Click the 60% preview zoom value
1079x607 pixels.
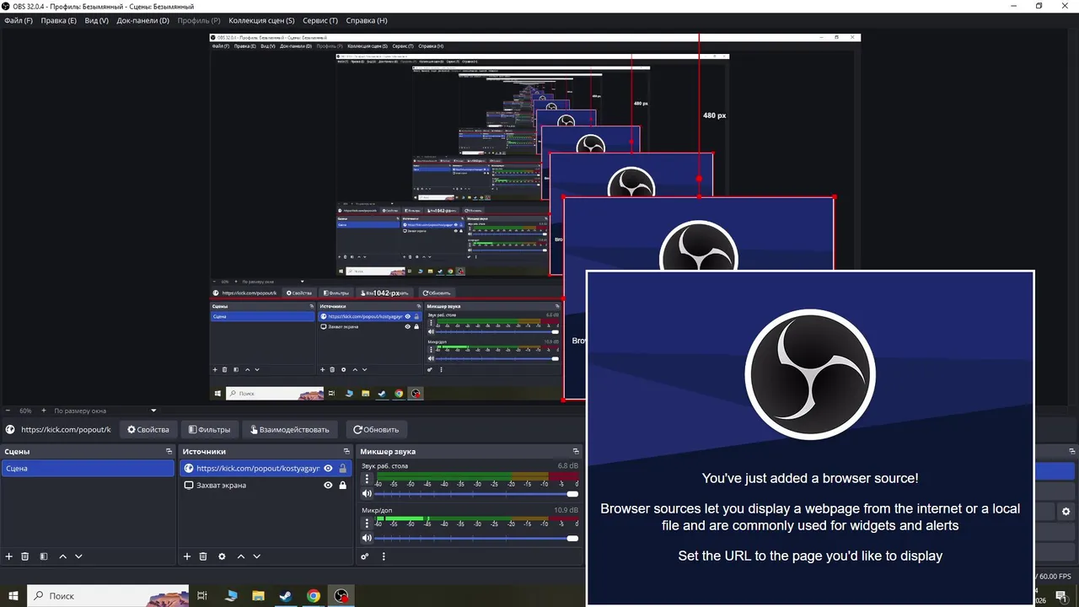25,411
